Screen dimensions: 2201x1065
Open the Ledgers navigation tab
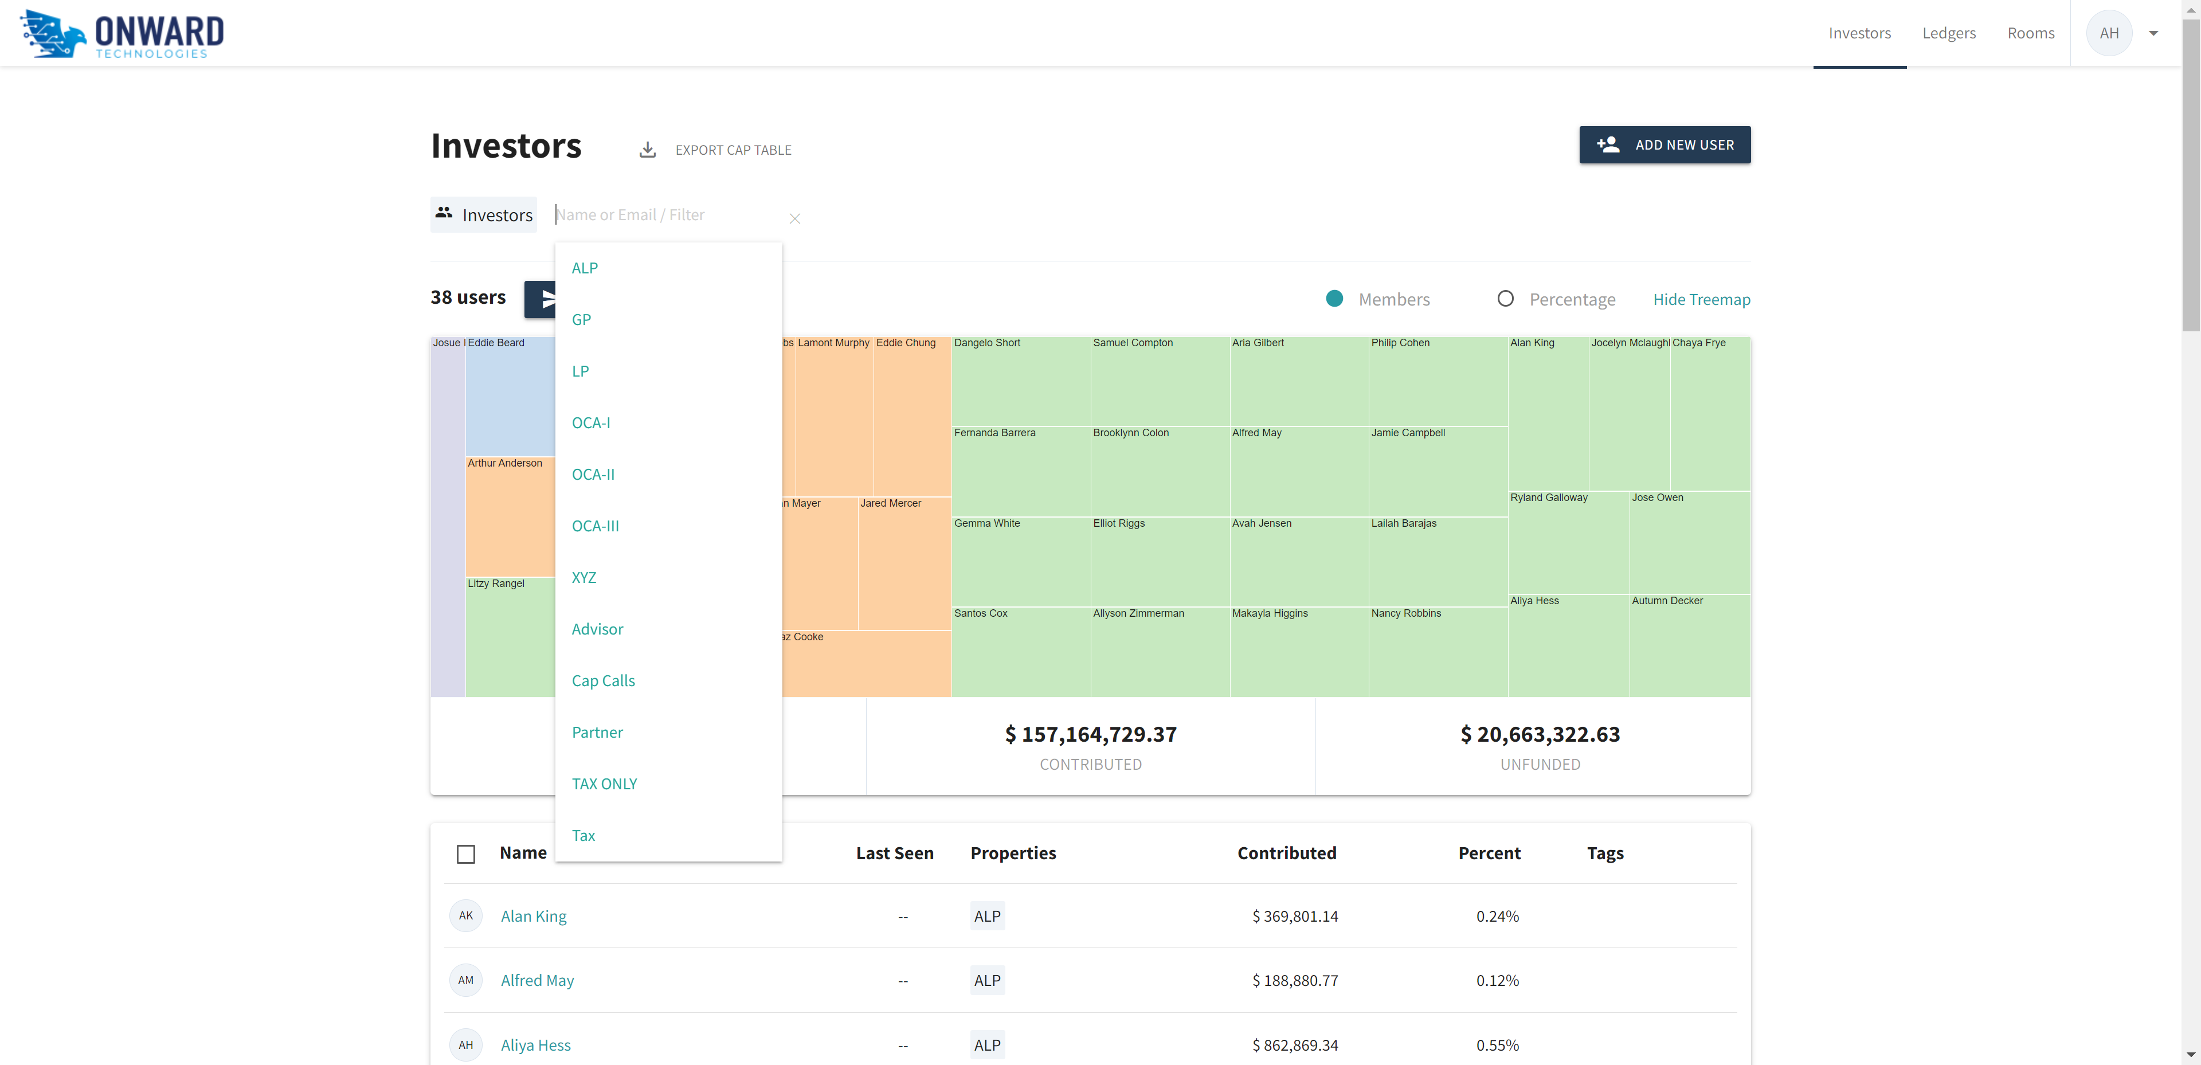point(1949,33)
